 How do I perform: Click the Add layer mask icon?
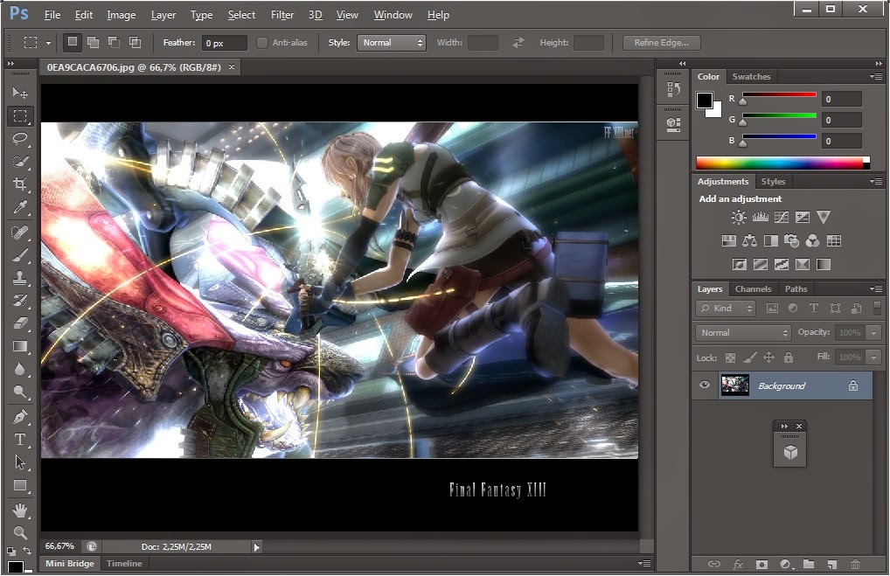760,565
